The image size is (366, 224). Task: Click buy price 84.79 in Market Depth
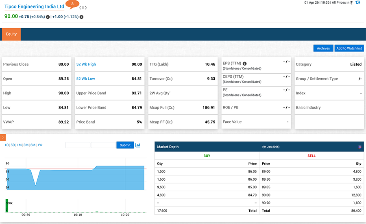pos(252,195)
